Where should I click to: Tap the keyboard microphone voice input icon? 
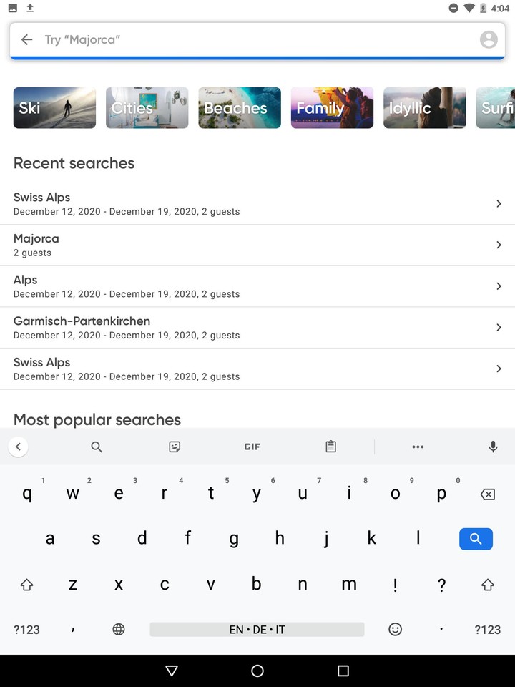493,447
